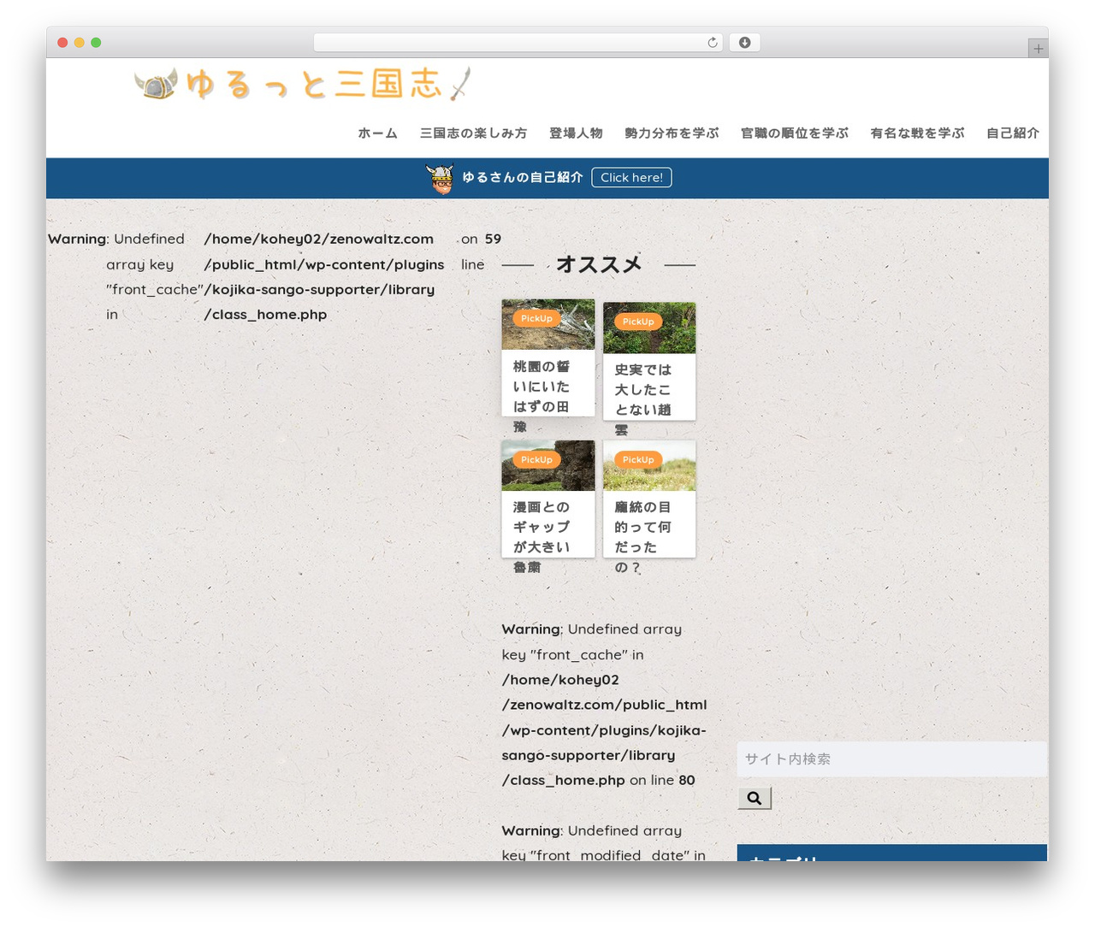Image resolution: width=1095 pixels, height=927 pixels.
Task: Open the 有名な戦を学ぶ menu item
Action: coord(917,133)
